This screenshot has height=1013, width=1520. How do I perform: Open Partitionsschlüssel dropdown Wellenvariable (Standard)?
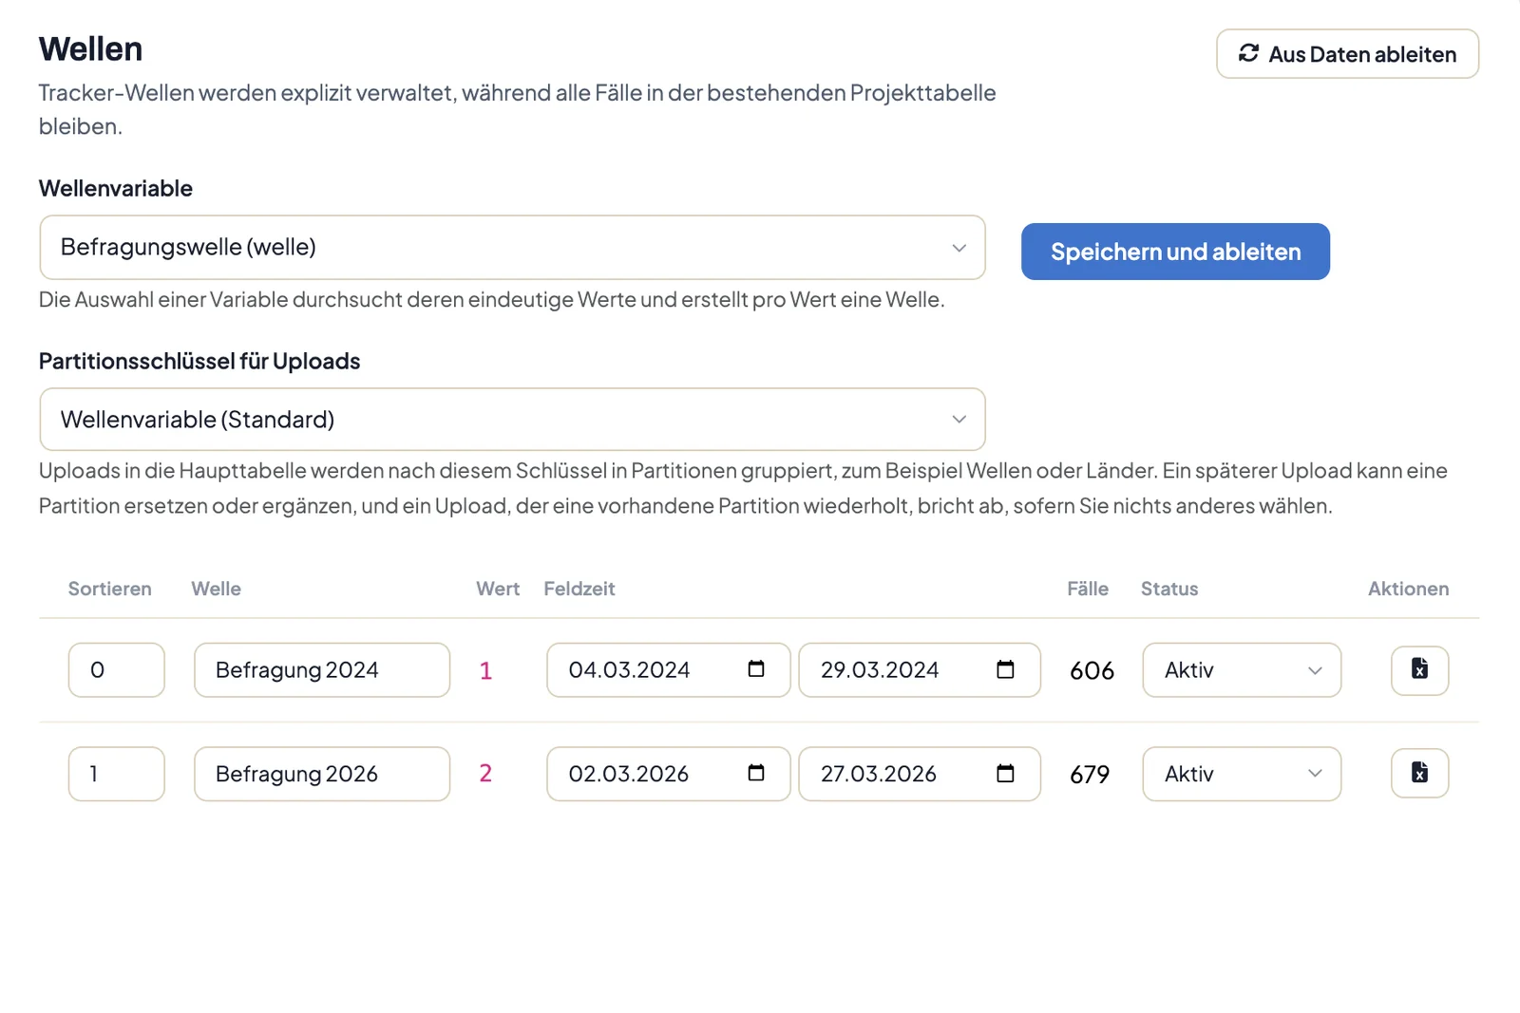(512, 419)
